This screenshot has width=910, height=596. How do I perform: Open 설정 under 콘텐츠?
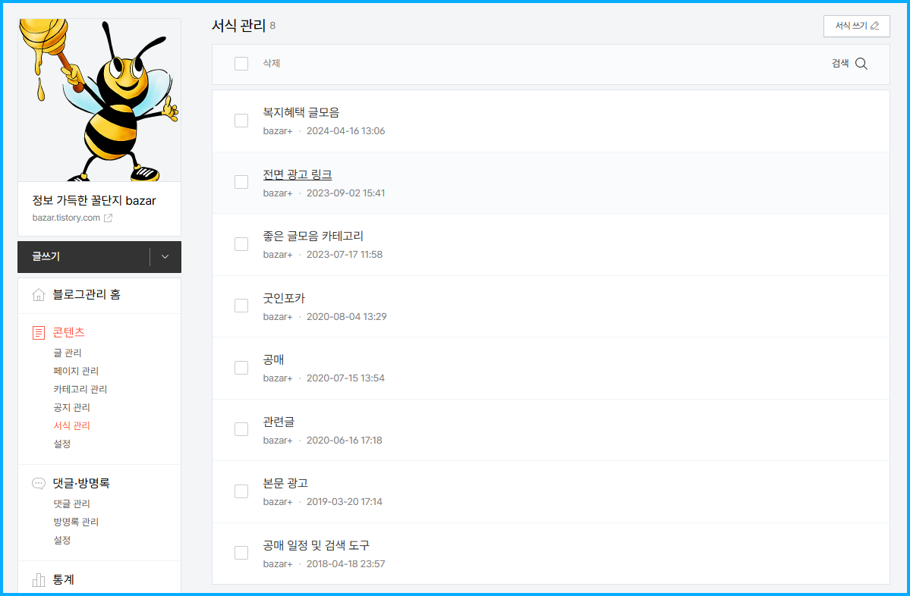pyautogui.click(x=62, y=444)
